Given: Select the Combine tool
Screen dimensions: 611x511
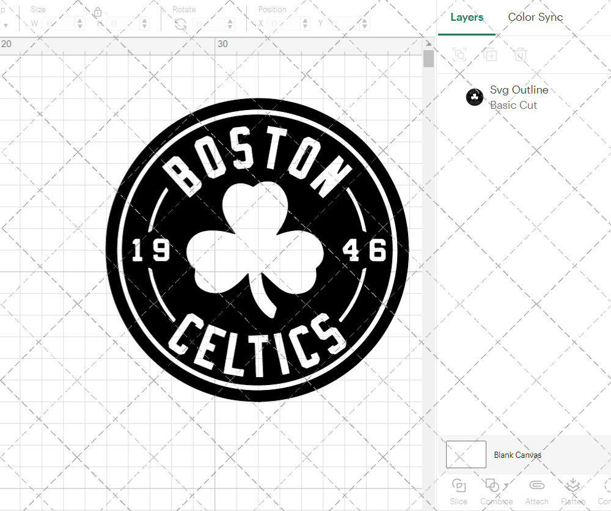Looking at the screenshot, I should tap(494, 489).
